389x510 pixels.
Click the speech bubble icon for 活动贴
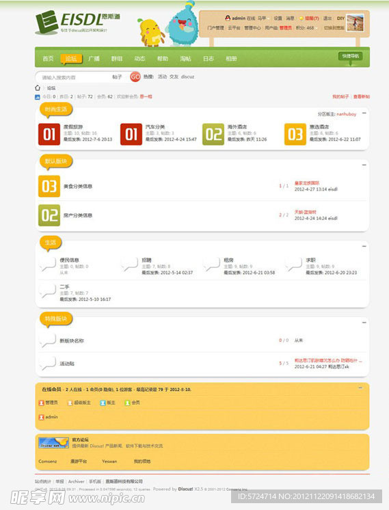click(x=47, y=363)
